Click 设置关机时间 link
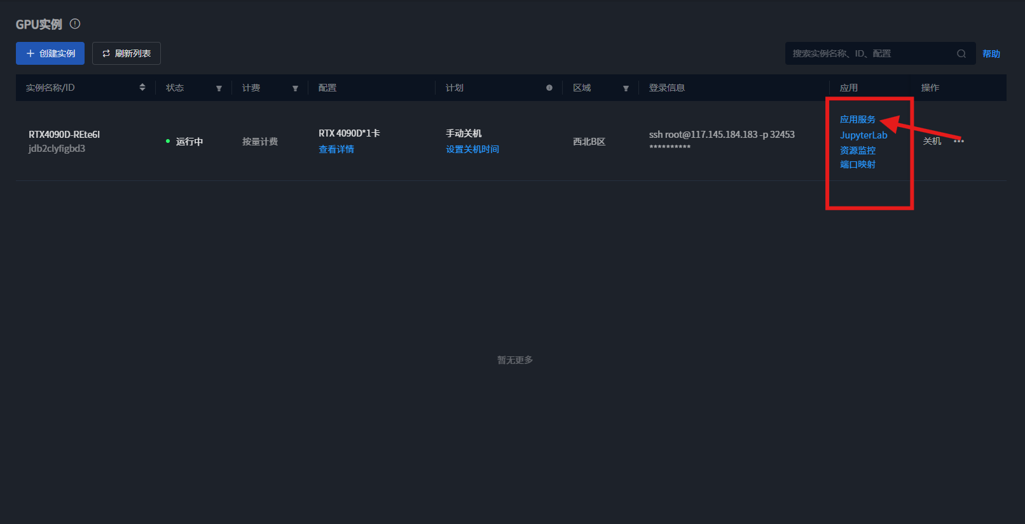1025x524 pixels. tap(472, 149)
